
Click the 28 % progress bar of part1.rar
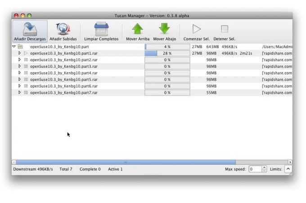pos(167,53)
